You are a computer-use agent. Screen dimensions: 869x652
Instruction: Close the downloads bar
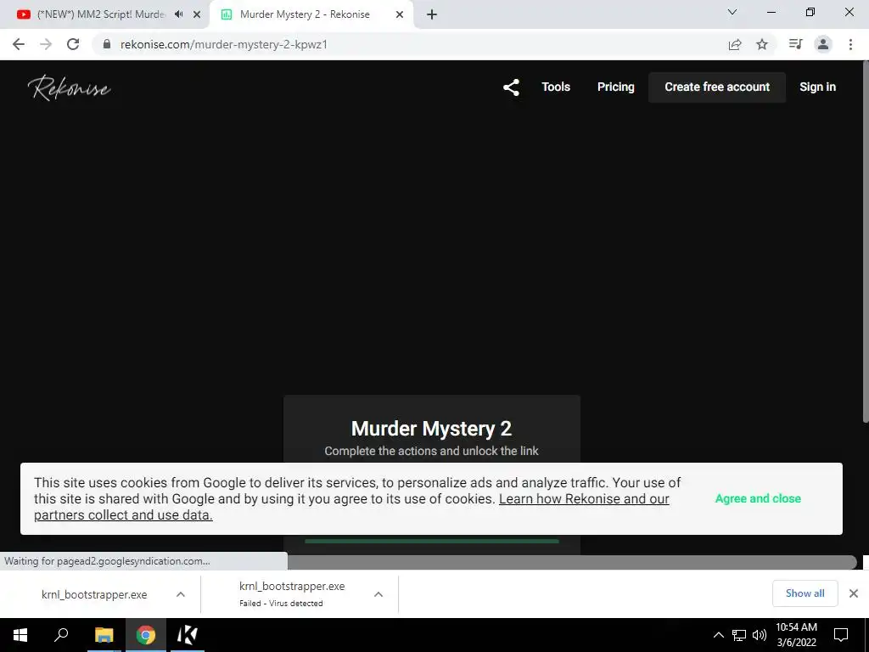coord(854,593)
